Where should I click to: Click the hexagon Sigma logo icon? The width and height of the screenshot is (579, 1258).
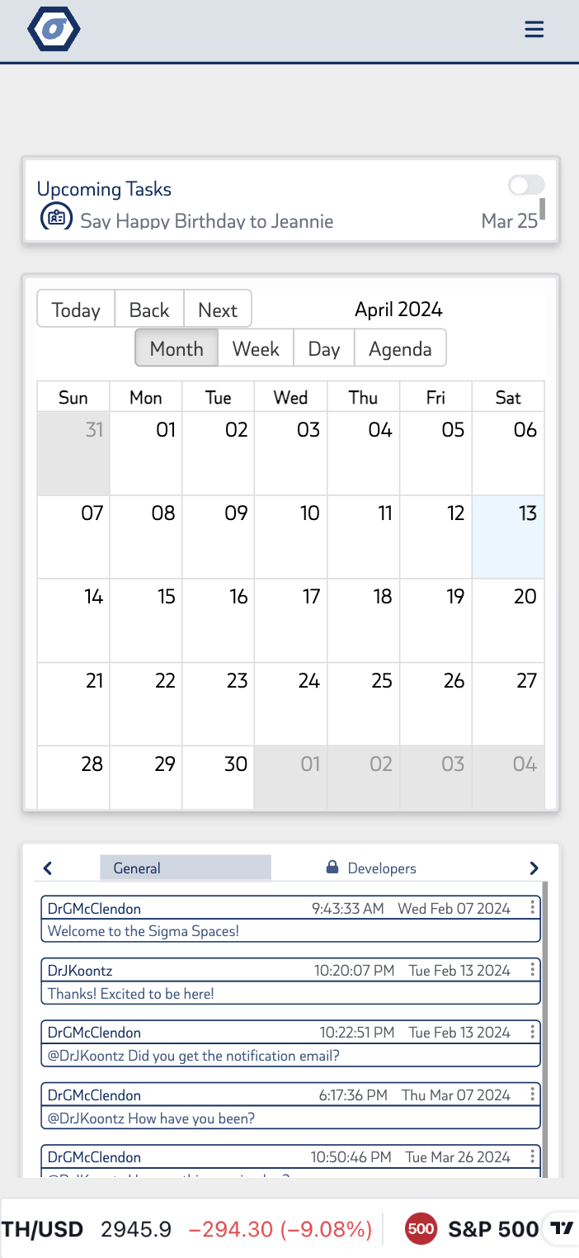[x=54, y=29]
